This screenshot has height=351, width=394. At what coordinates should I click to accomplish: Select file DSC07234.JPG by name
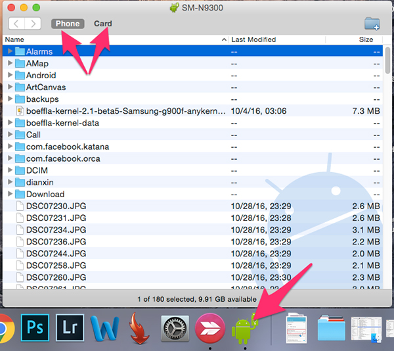tap(56, 230)
